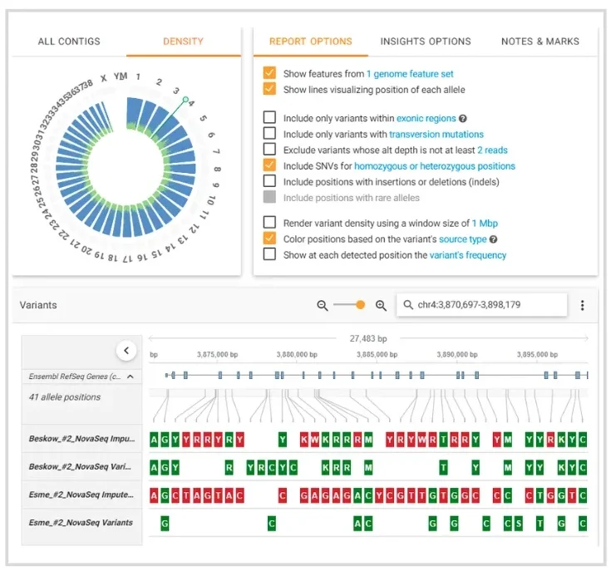Click the search icon in region field
This screenshot has height=576, width=611.
407,306
